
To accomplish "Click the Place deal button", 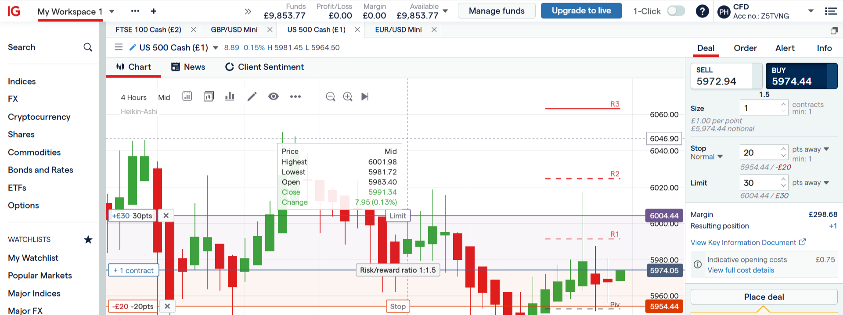I will click(764, 297).
